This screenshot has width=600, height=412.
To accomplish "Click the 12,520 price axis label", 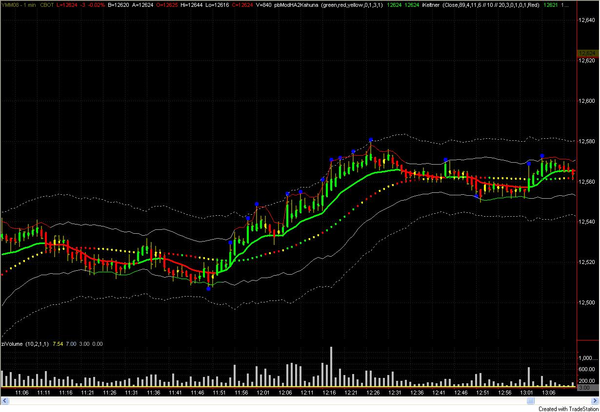I will pos(587,262).
